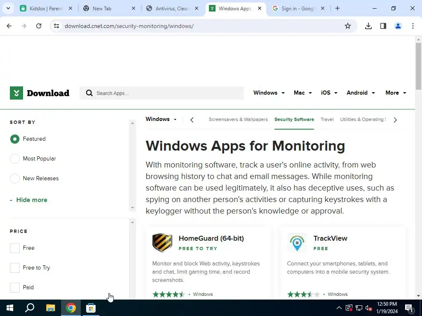
Task: Check the Free price filter
Action: [x=15, y=248]
